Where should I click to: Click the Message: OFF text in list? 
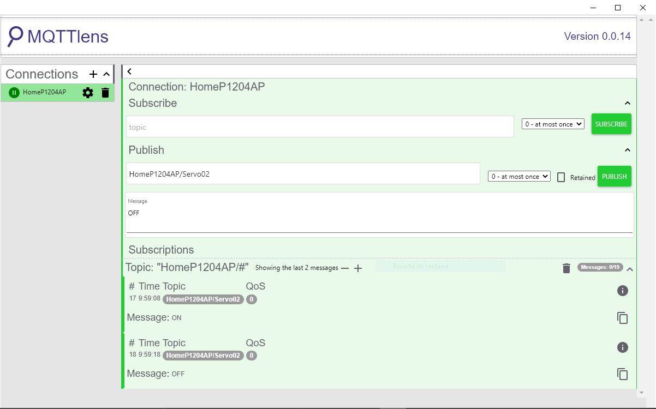tap(156, 374)
